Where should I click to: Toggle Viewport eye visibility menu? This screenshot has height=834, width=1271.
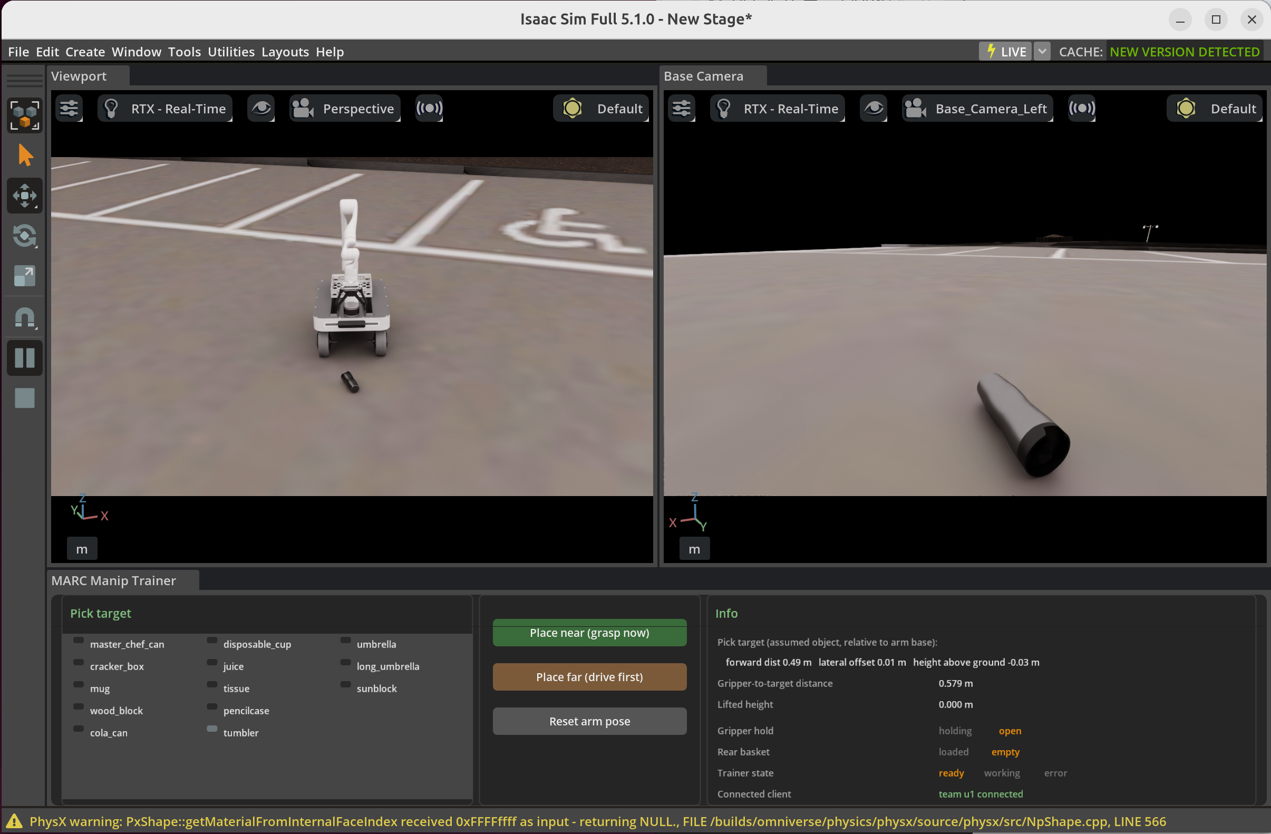click(261, 109)
